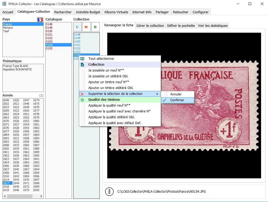Apply Appliquer la qualité neuf N**

click(120, 105)
